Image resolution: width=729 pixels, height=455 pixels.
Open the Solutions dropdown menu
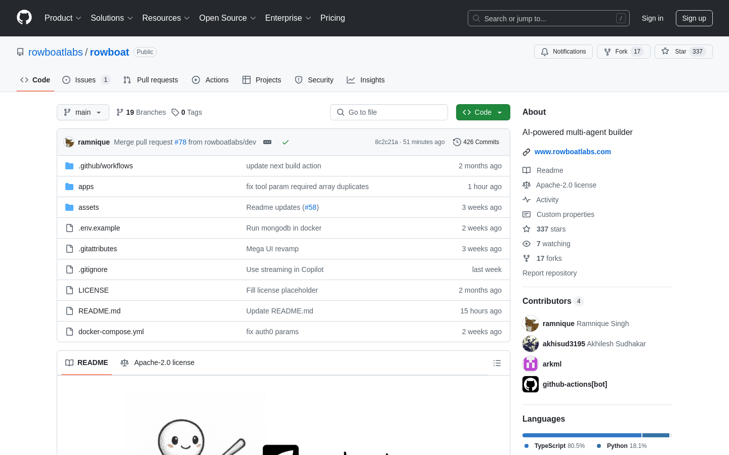[x=112, y=18]
